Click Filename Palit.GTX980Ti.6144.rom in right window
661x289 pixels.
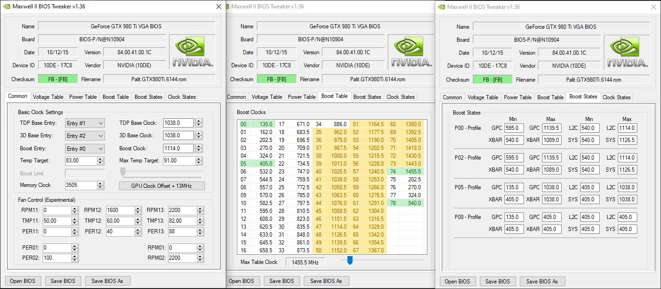pos(594,79)
